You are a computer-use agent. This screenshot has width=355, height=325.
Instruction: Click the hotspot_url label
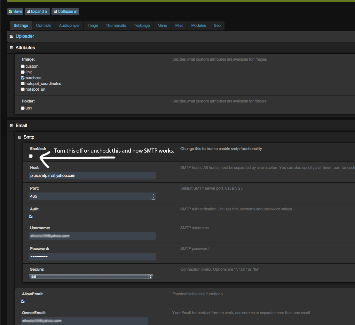[35, 89]
